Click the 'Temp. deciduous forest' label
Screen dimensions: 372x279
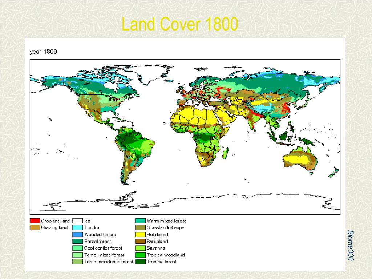(109, 262)
